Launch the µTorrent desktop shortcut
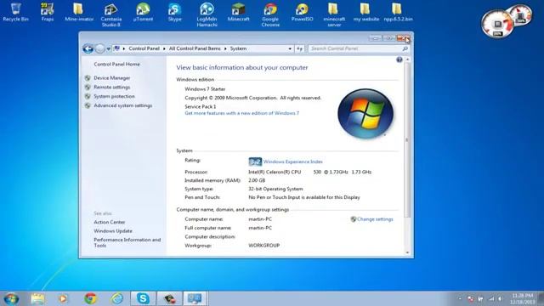Screen dimensions: 544x306 (x=143, y=12)
